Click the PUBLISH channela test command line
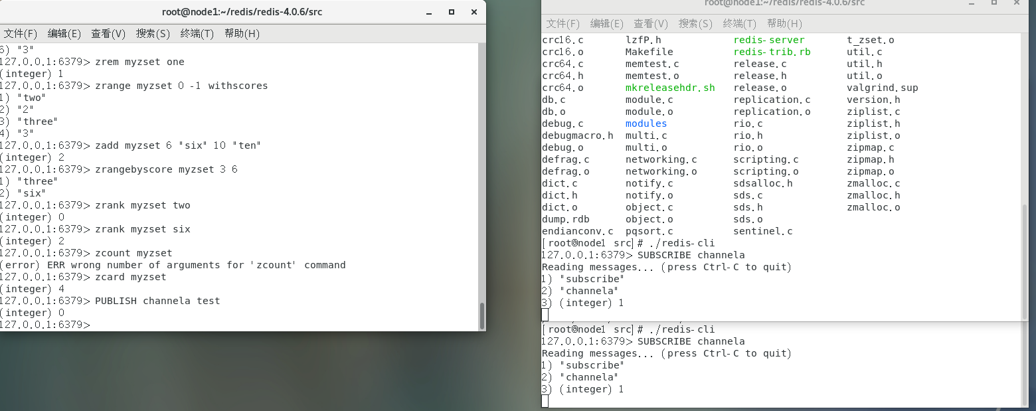Viewport: 1036px width, 411px height. [x=110, y=301]
